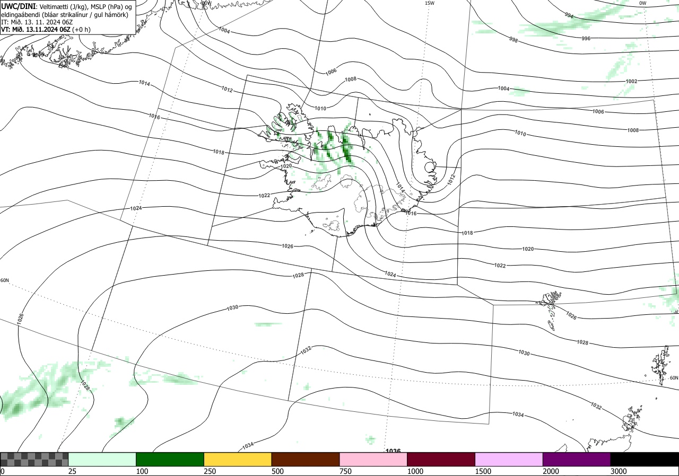Click the gray checkered 0–25 legend swatch
This screenshot has width=679, height=476.
pyautogui.click(x=34, y=459)
